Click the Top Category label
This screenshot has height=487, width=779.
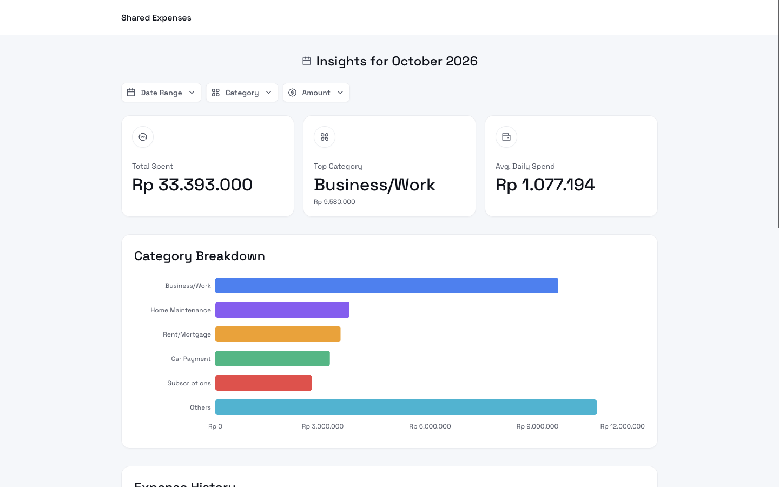click(338, 166)
